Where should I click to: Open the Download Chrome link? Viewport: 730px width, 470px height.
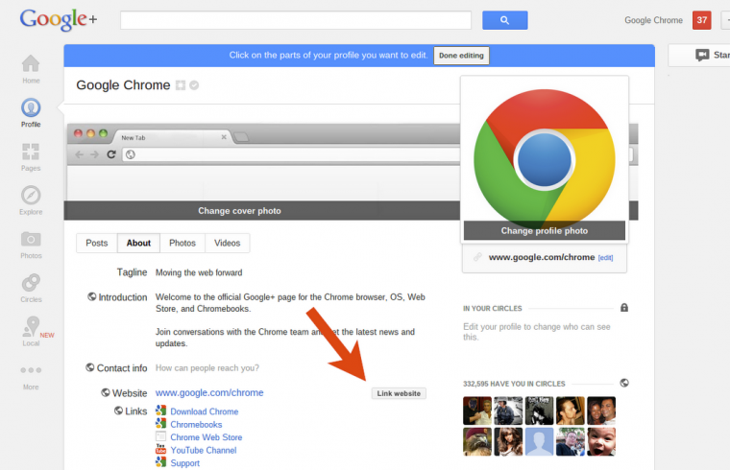pyautogui.click(x=205, y=411)
